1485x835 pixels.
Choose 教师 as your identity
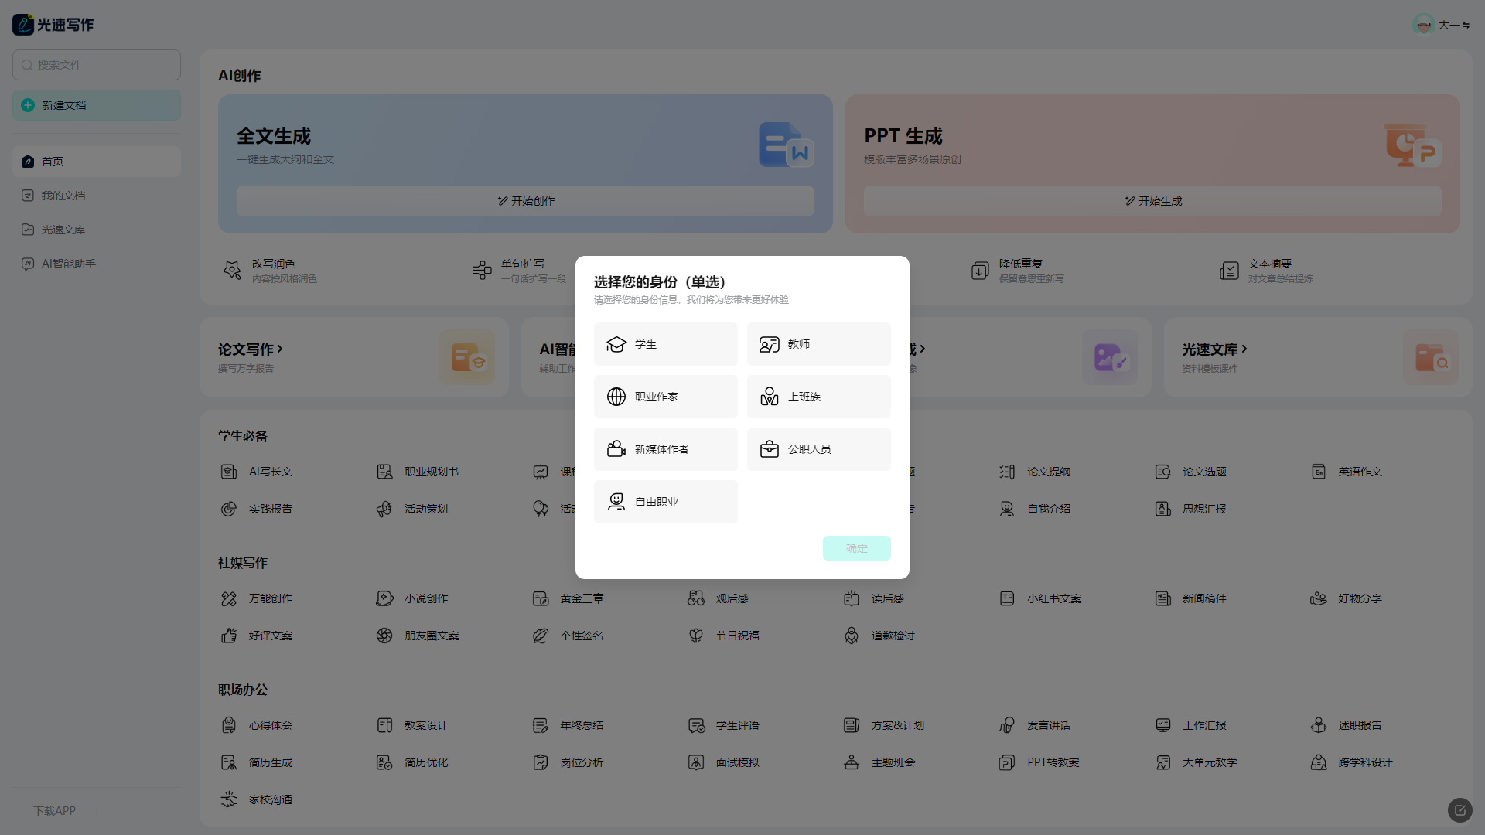click(x=818, y=344)
